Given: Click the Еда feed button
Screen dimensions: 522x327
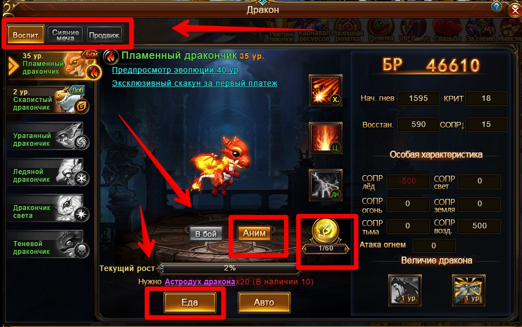Looking at the screenshot, I should pyautogui.click(x=190, y=303).
